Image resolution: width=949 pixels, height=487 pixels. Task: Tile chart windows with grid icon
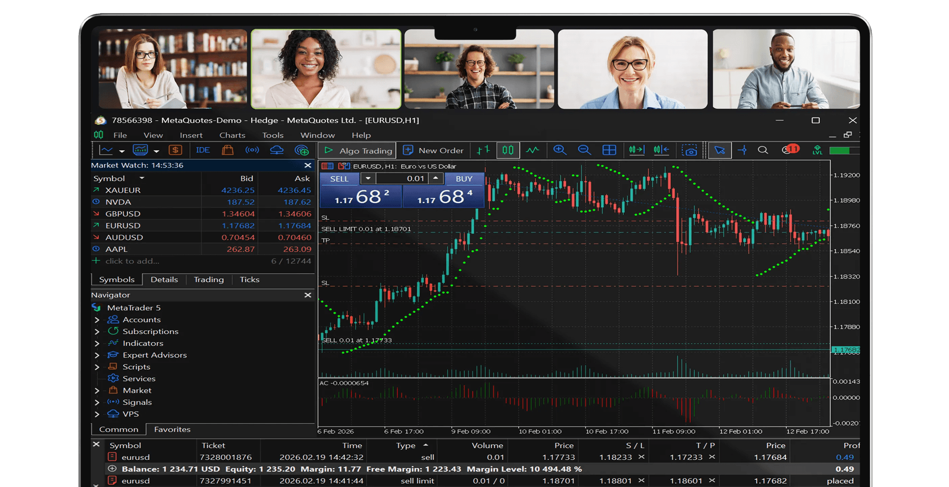[609, 150]
